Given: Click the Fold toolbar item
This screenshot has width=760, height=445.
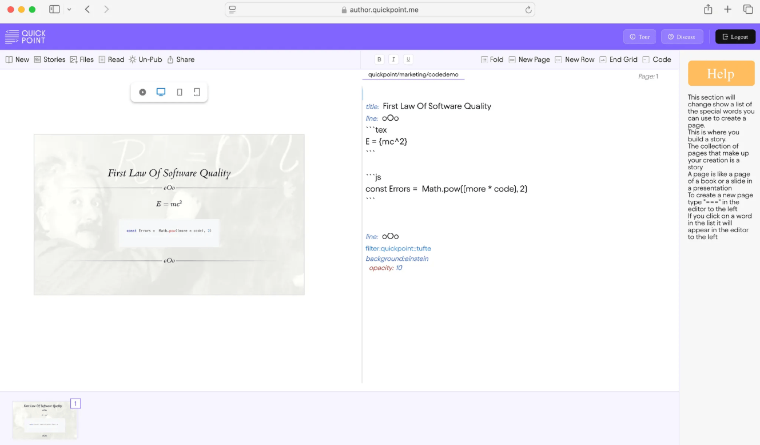Looking at the screenshot, I should click(x=492, y=59).
